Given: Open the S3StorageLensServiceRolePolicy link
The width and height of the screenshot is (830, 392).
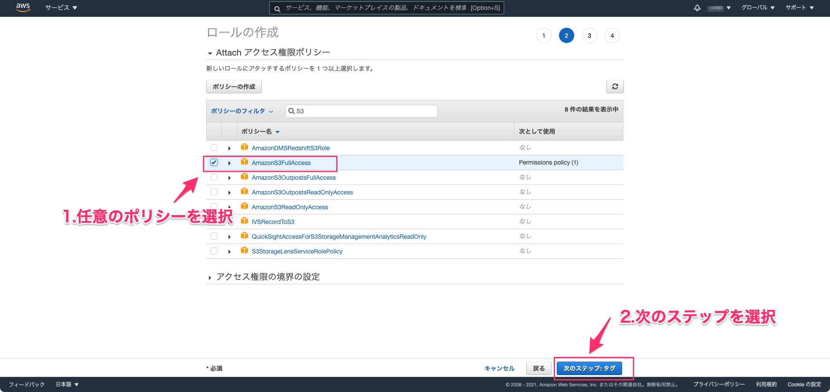Looking at the screenshot, I should (x=297, y=251).
